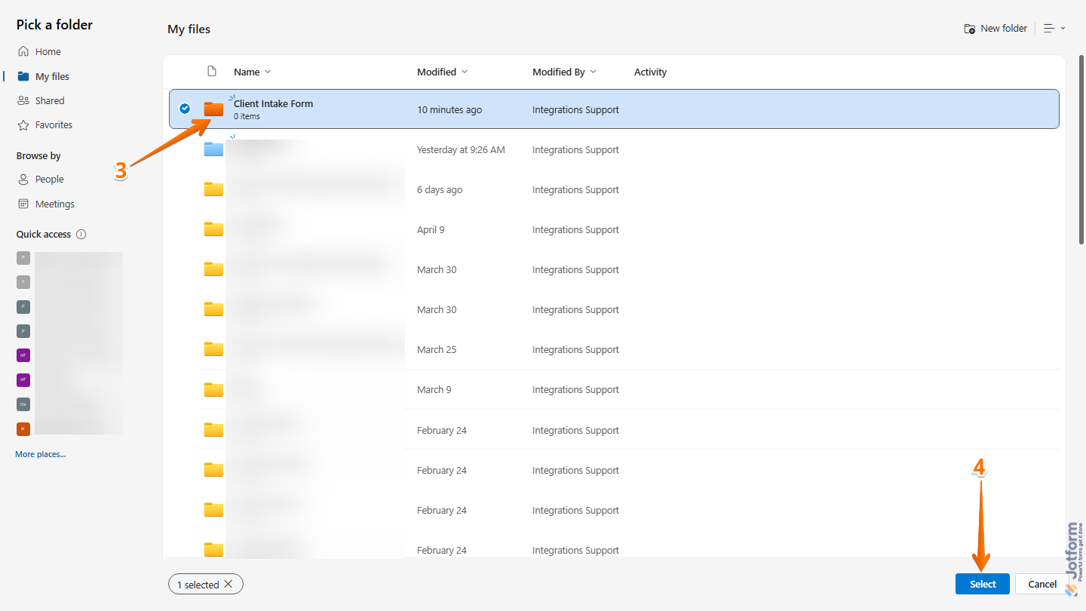Click the blue Select button
The width and height of the screenshot is (1086, 611).
tap(982, 584)
